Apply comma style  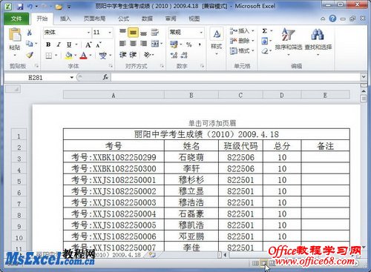pos(200,44)
